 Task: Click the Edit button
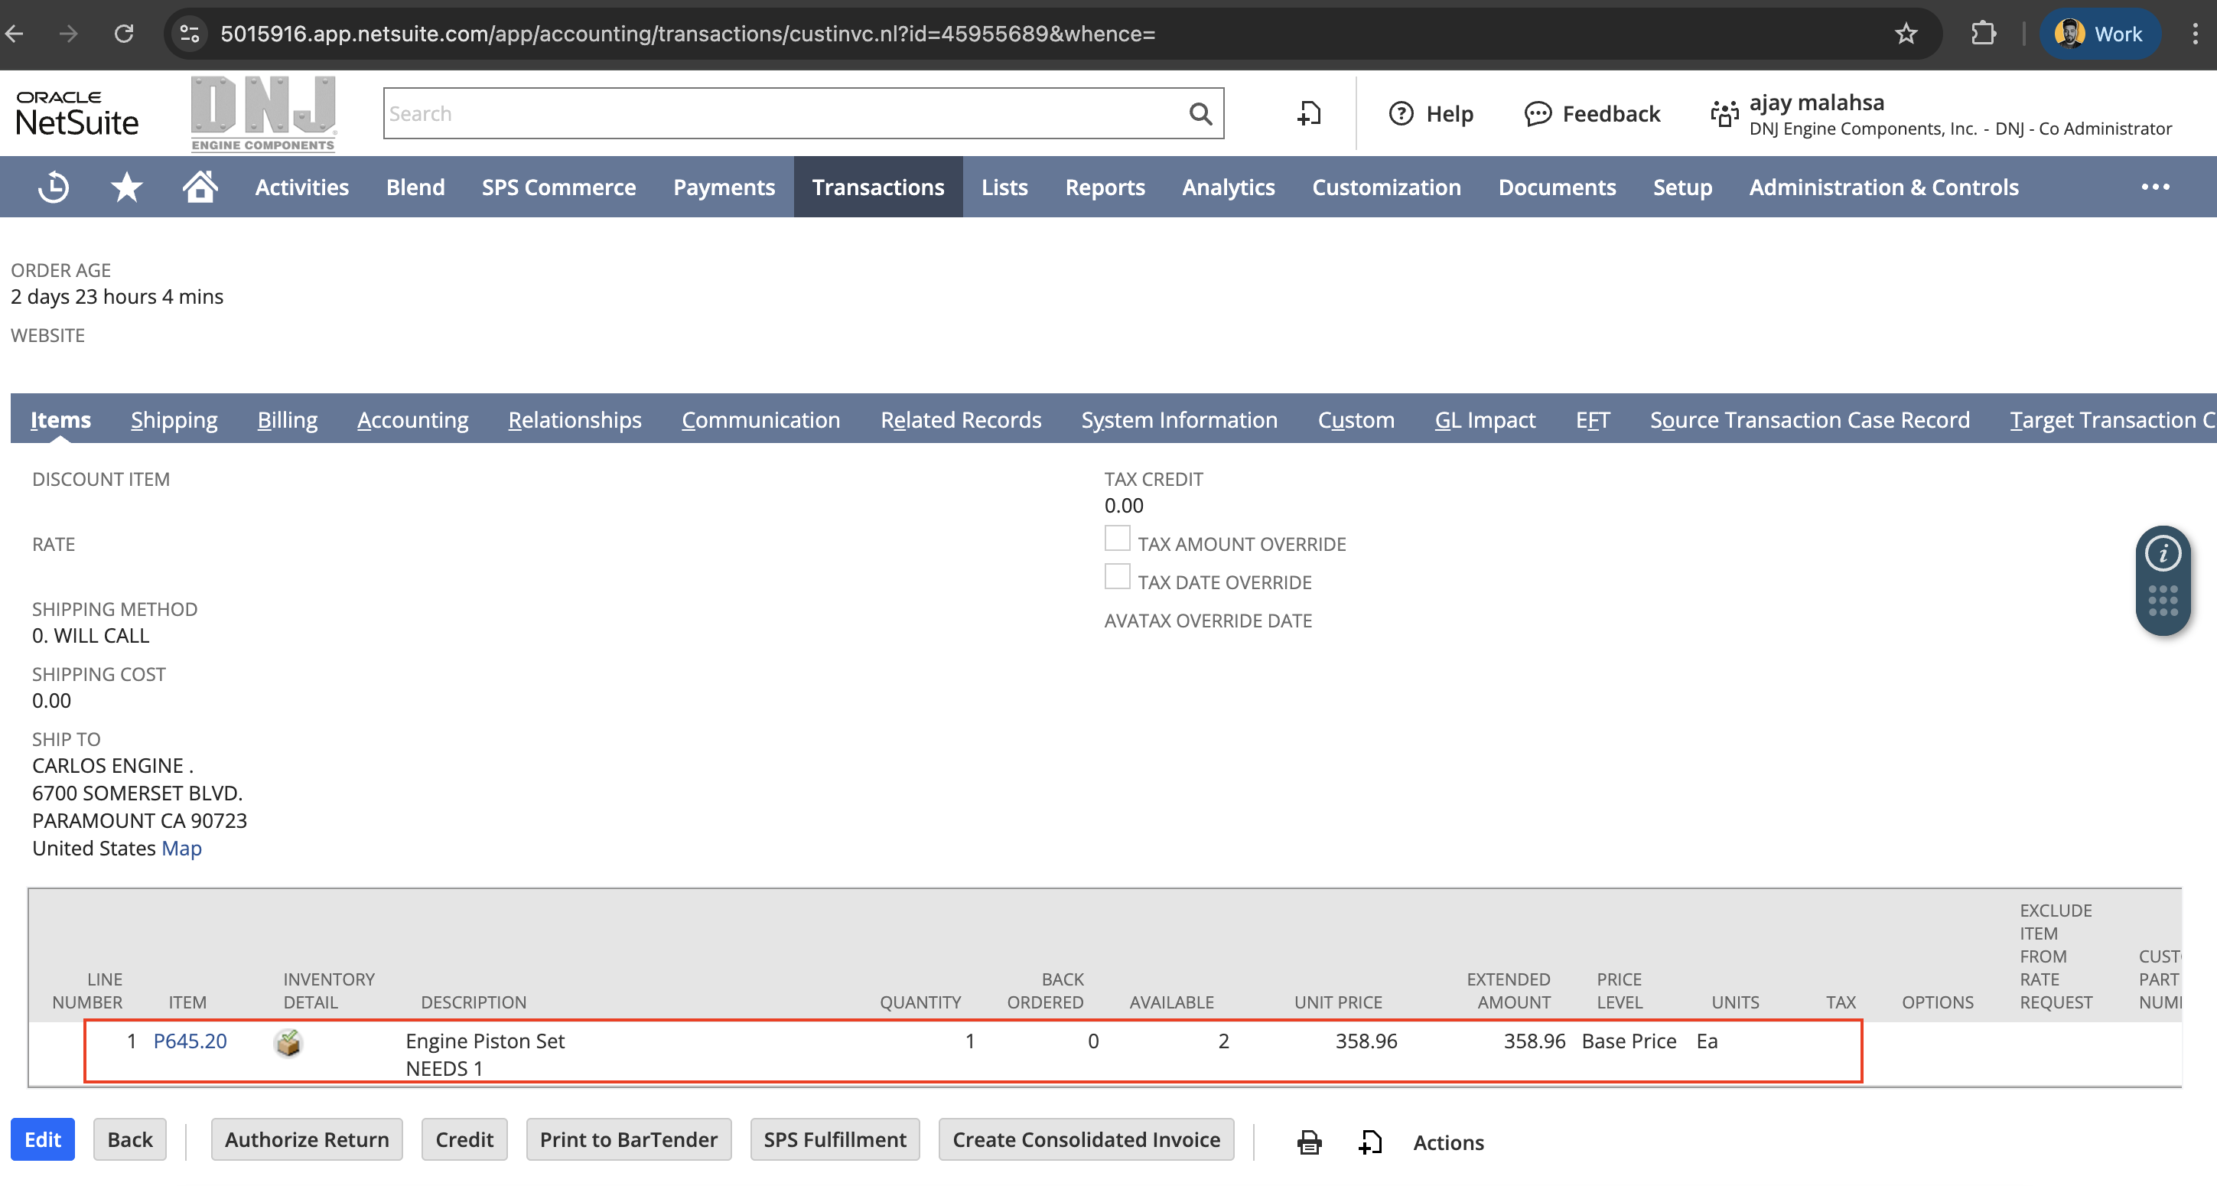point(42,1139)
